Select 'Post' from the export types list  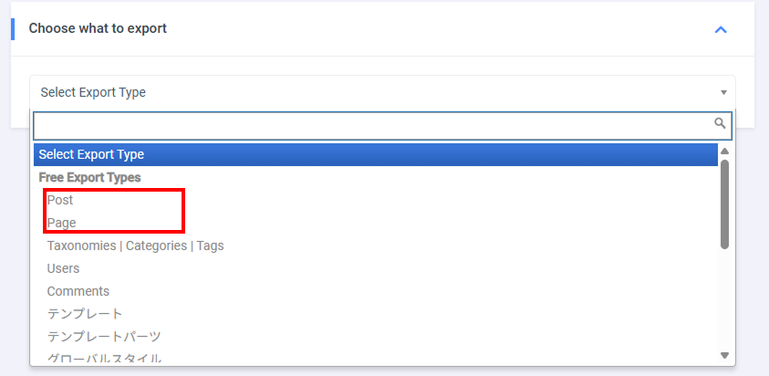click(60, 200)
